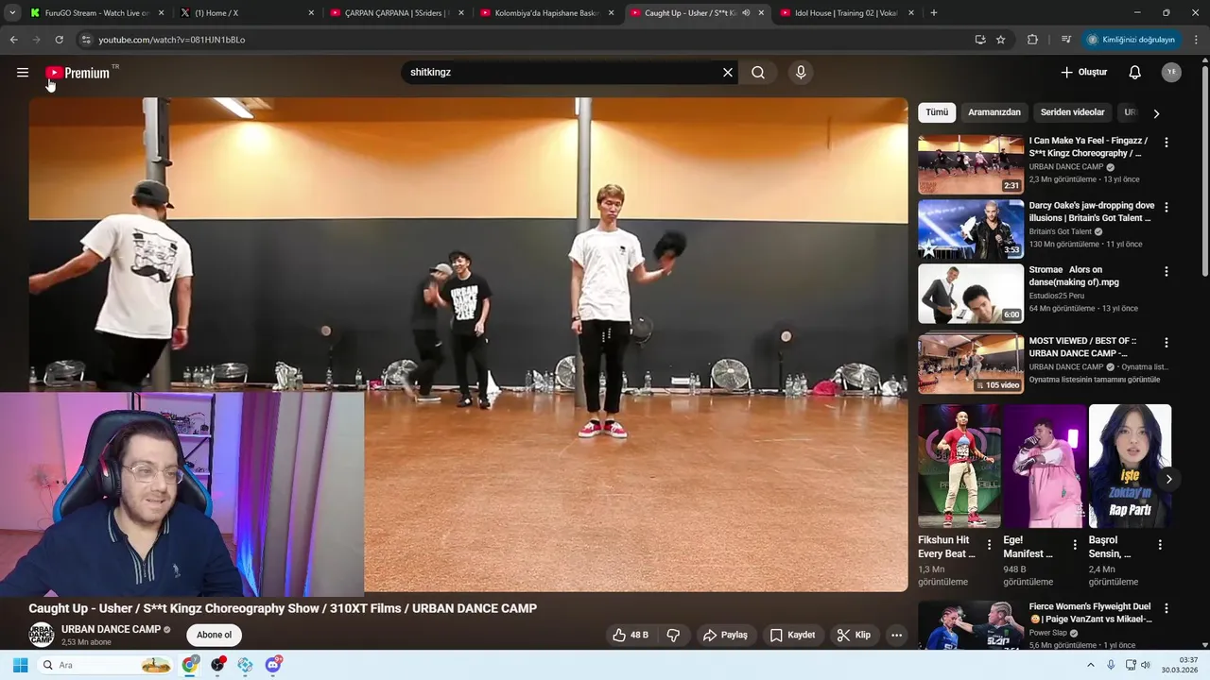This screenshot has height=680, width=1210.
Task: Click the taskbar Ara search box
Action: (105, 665)
